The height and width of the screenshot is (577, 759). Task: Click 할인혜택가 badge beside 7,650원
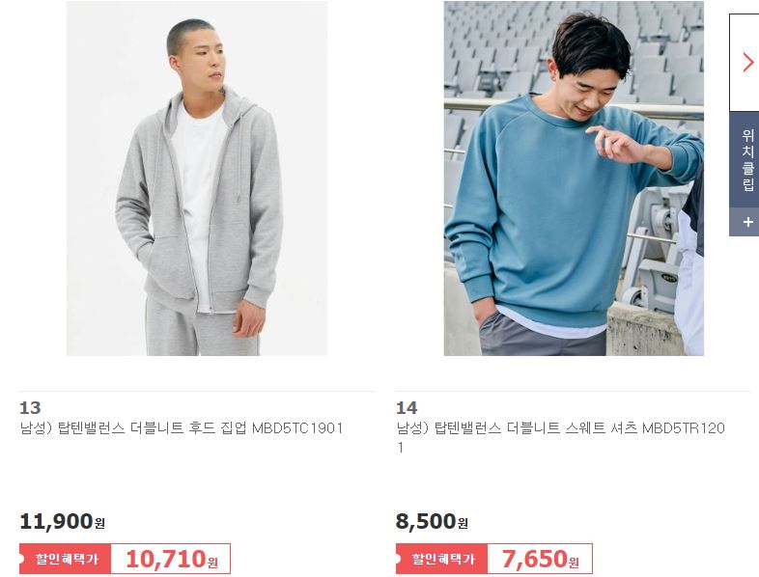(441, 559)
